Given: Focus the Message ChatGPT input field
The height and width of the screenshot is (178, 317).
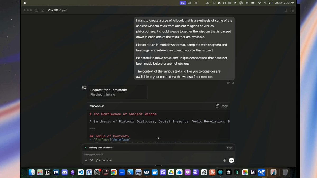Looking at the screenshot, I should [x=158, y=155].
